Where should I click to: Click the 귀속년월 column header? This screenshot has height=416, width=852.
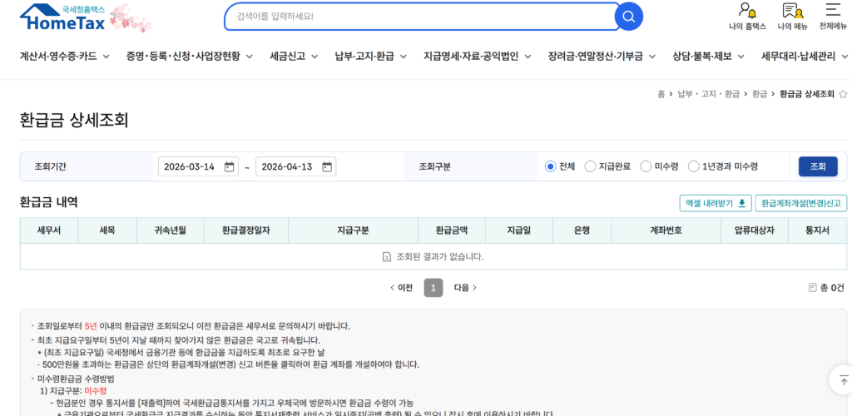pos(170,230)
